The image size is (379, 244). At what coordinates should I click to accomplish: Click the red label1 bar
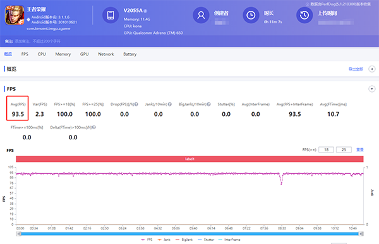[189, 159]
